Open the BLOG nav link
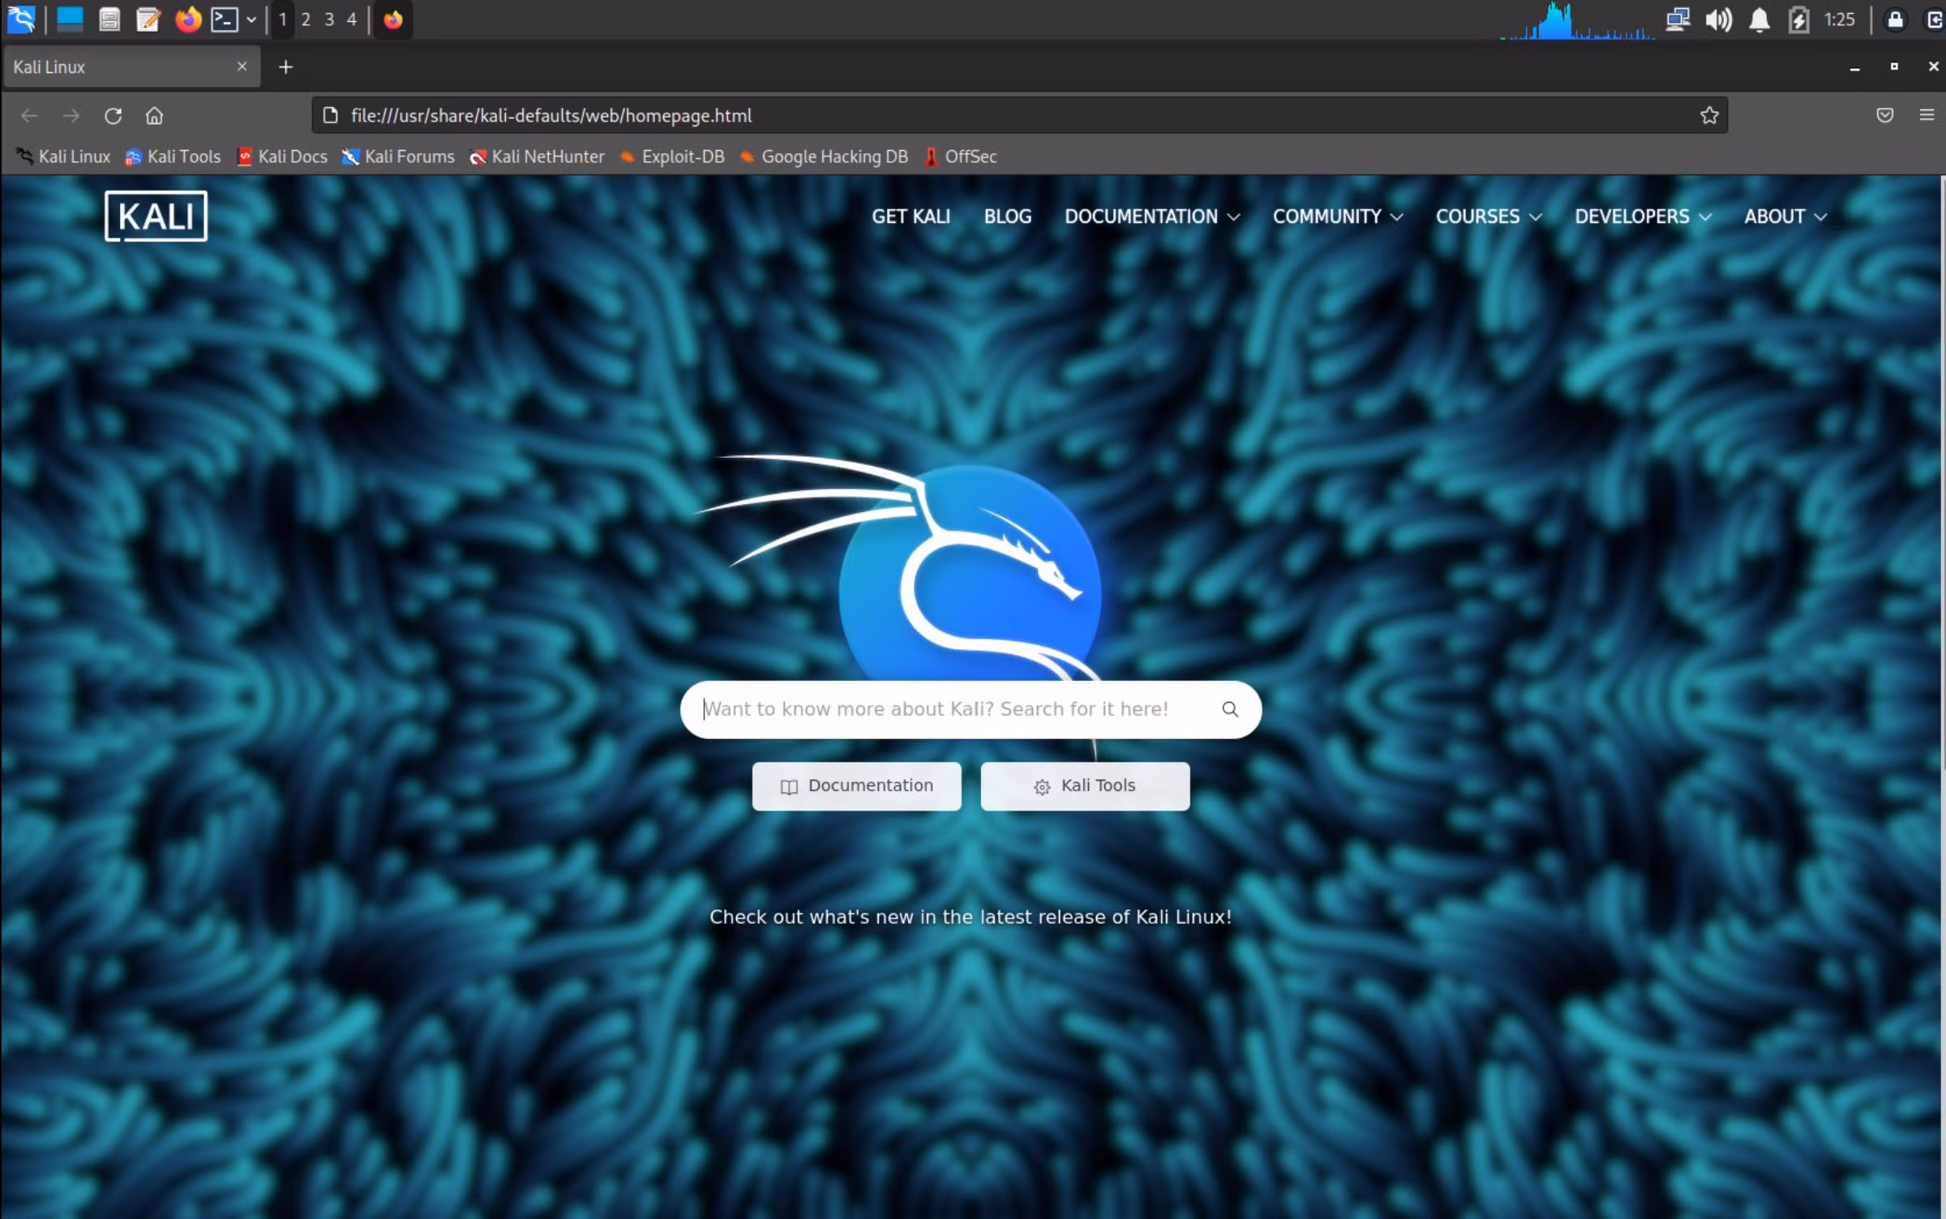1946x1219 pixels. point(1008,216)
